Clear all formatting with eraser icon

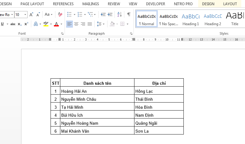[x=60, y=14]
